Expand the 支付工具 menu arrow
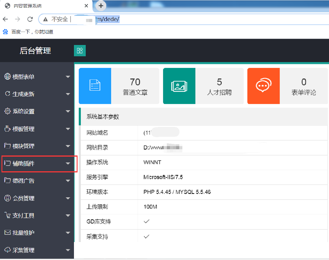 pyautogui.click(x=68, y=215)
